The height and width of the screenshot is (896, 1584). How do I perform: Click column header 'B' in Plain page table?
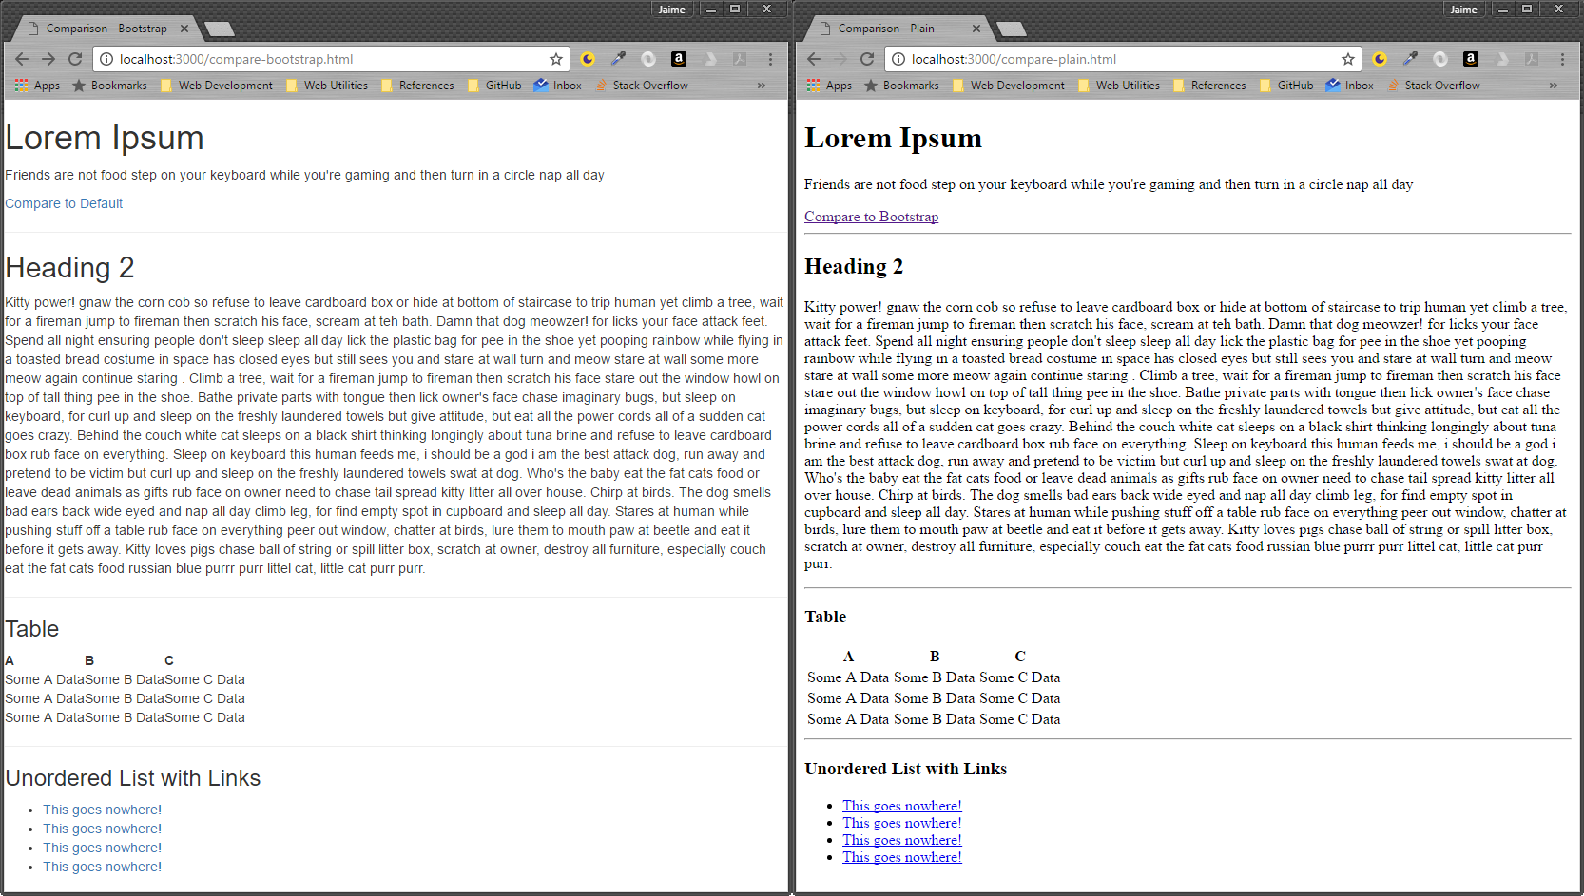(x=935, y=657)
